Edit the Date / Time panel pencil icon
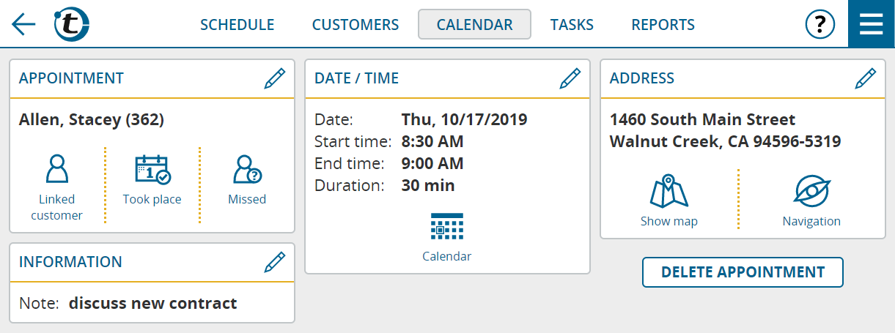 coord(570,78)
